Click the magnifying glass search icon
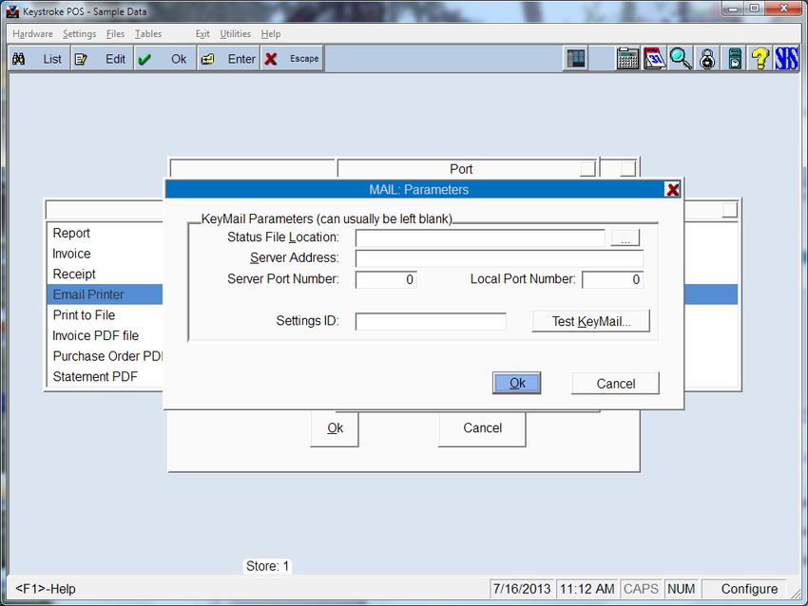The height and width of the screenshot is (606, 808). [681, 58]
